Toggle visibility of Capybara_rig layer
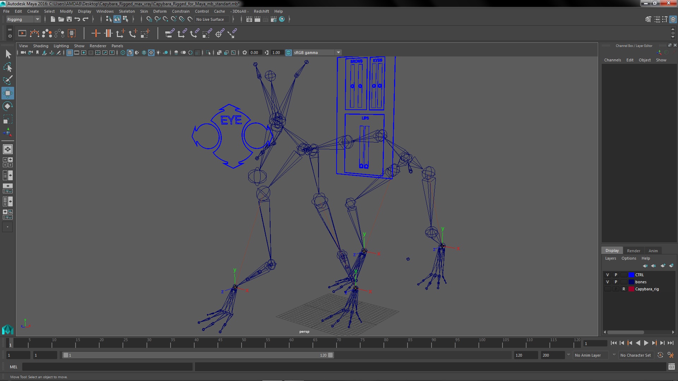 tap(607, 289)
